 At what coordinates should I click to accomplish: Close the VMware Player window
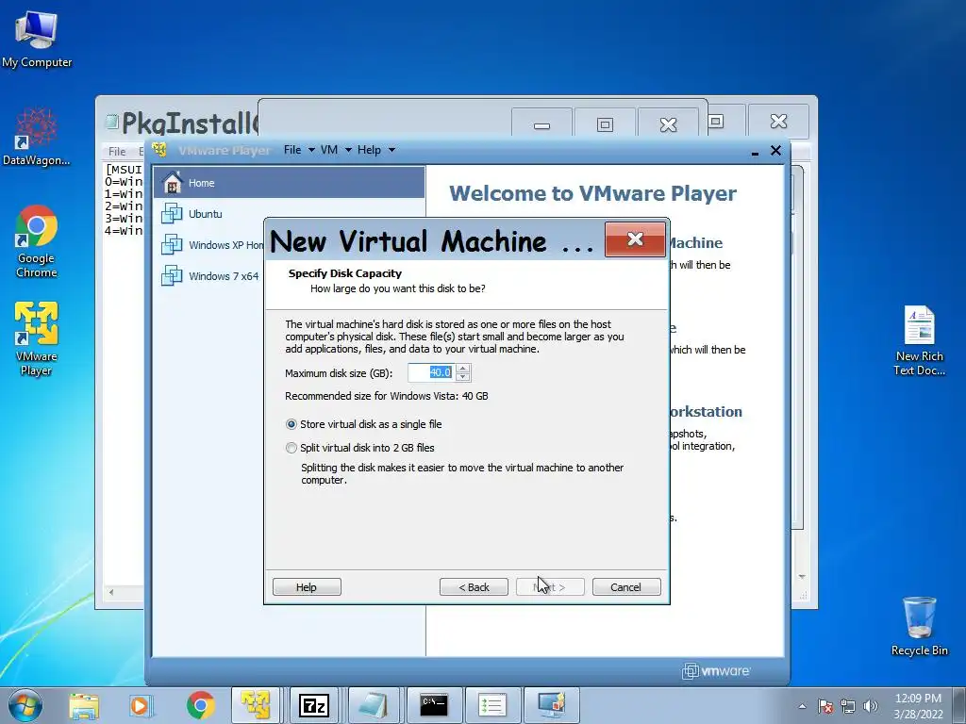pyautogui.click(x=775, y=150)
